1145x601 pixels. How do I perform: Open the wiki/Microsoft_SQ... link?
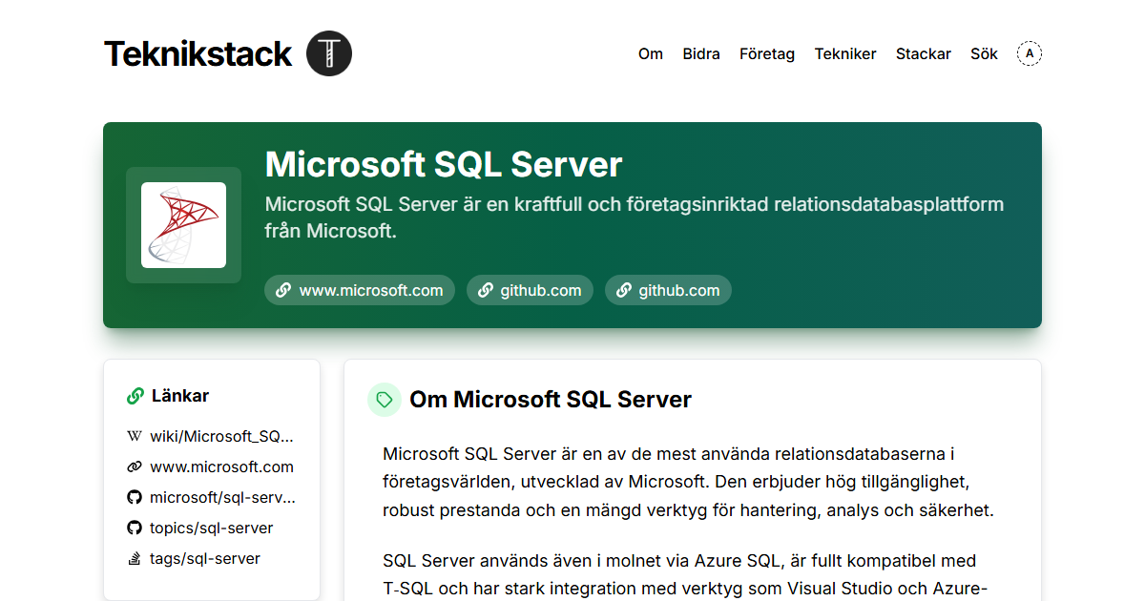[x=222, y=436]
